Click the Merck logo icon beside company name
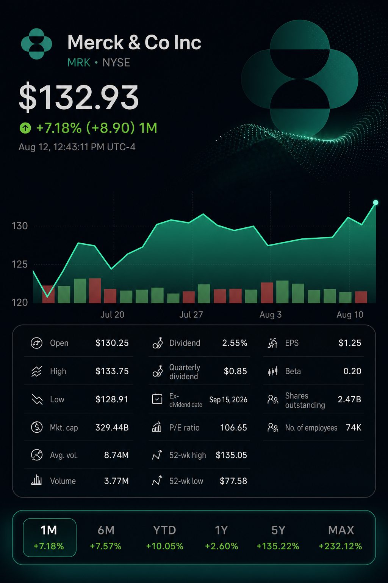The width and height of the screenshot is (388, 583). [36, 44]
